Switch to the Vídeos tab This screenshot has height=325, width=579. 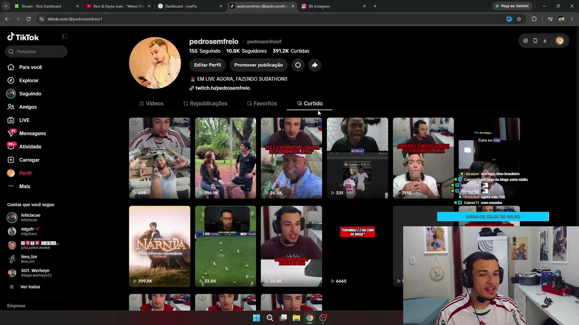tap(151, 103)
